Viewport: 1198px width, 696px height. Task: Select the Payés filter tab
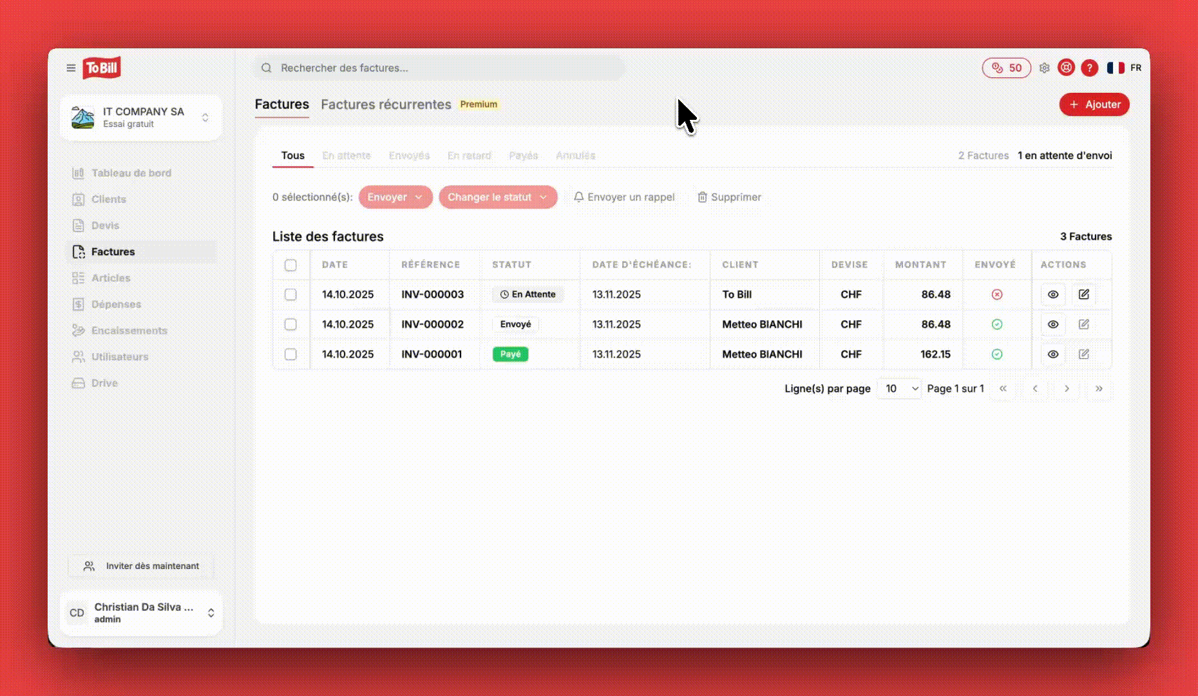523,155
